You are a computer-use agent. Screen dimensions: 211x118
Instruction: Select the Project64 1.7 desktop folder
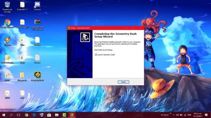click(x=22, y=6)
